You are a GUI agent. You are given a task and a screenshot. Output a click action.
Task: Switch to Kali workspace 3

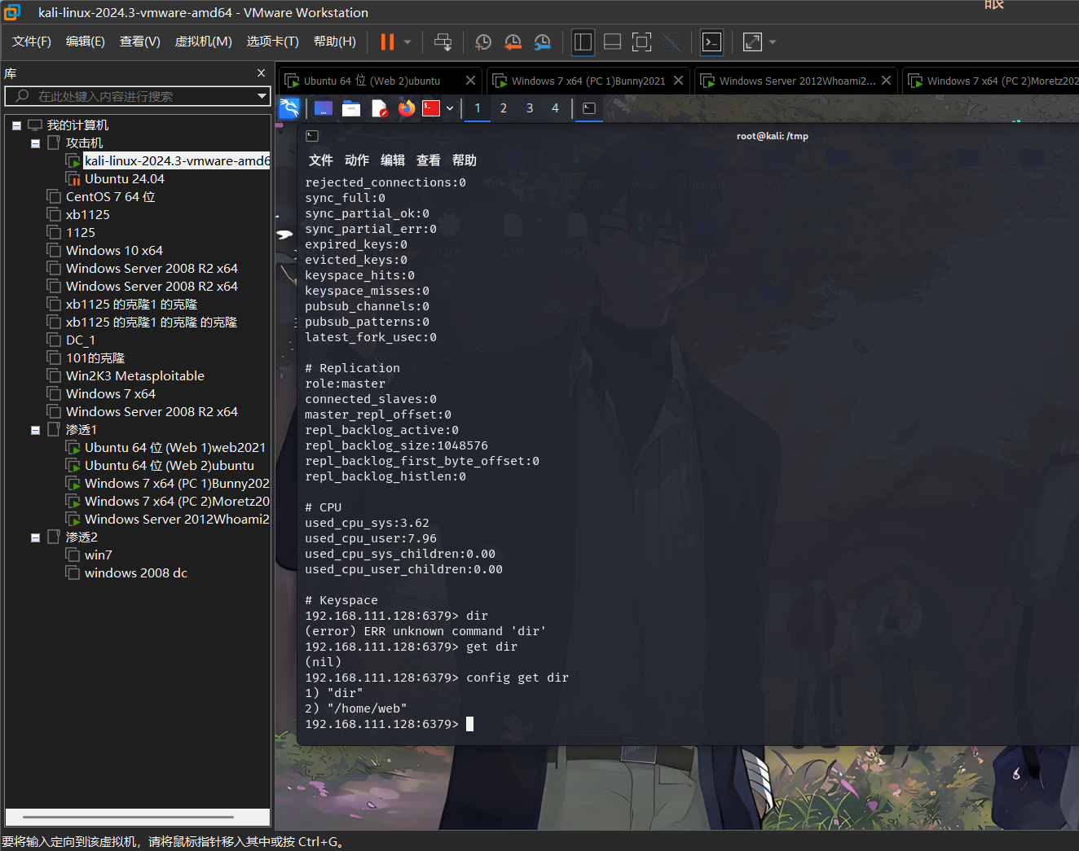(530, 108)
